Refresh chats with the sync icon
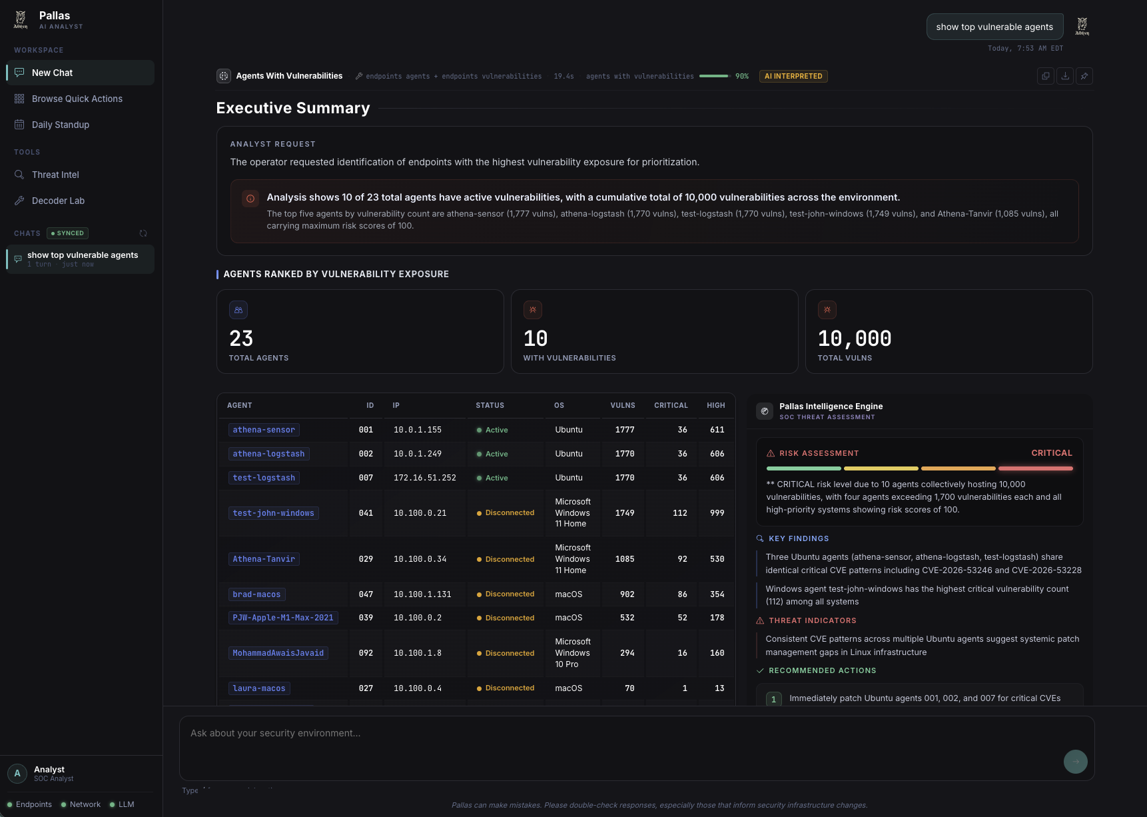Image resolution: width=1147 pixels, height=817 pixels. (x=143, y=233)
